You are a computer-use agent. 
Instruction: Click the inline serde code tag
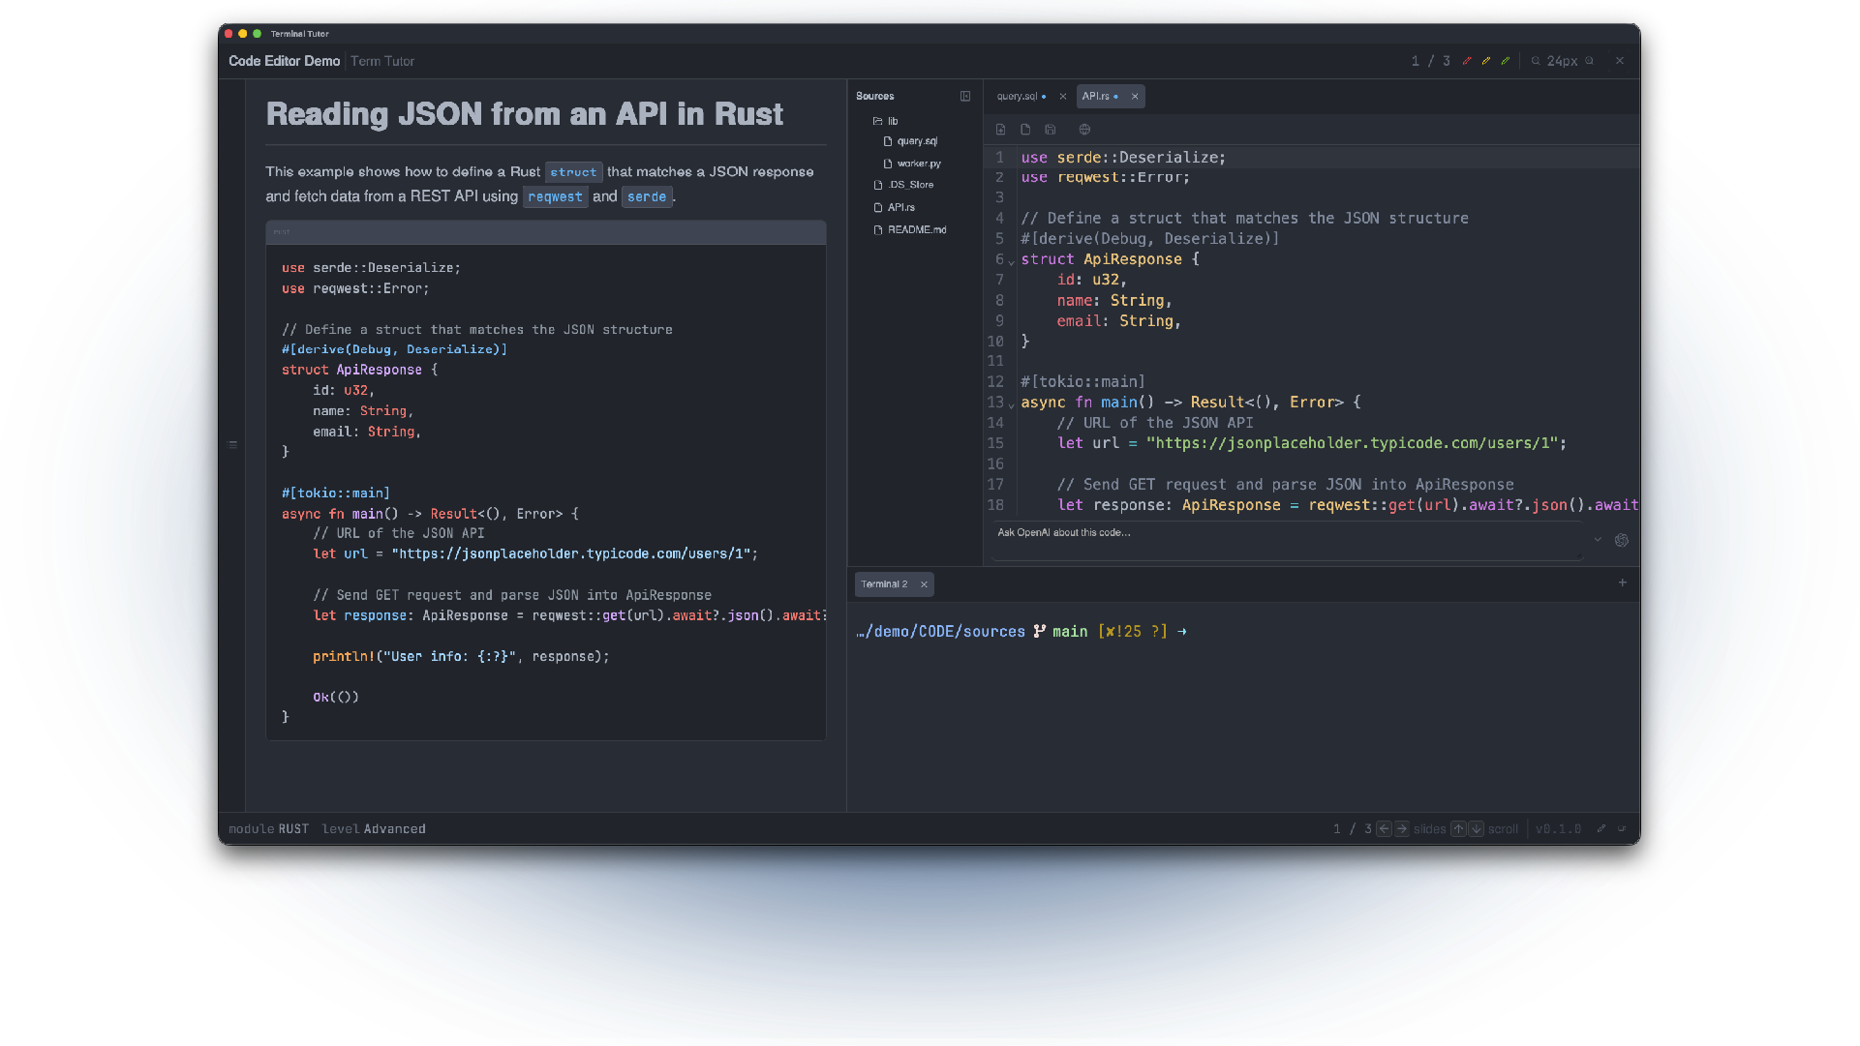pyautogui.click(x=647, y=196)
